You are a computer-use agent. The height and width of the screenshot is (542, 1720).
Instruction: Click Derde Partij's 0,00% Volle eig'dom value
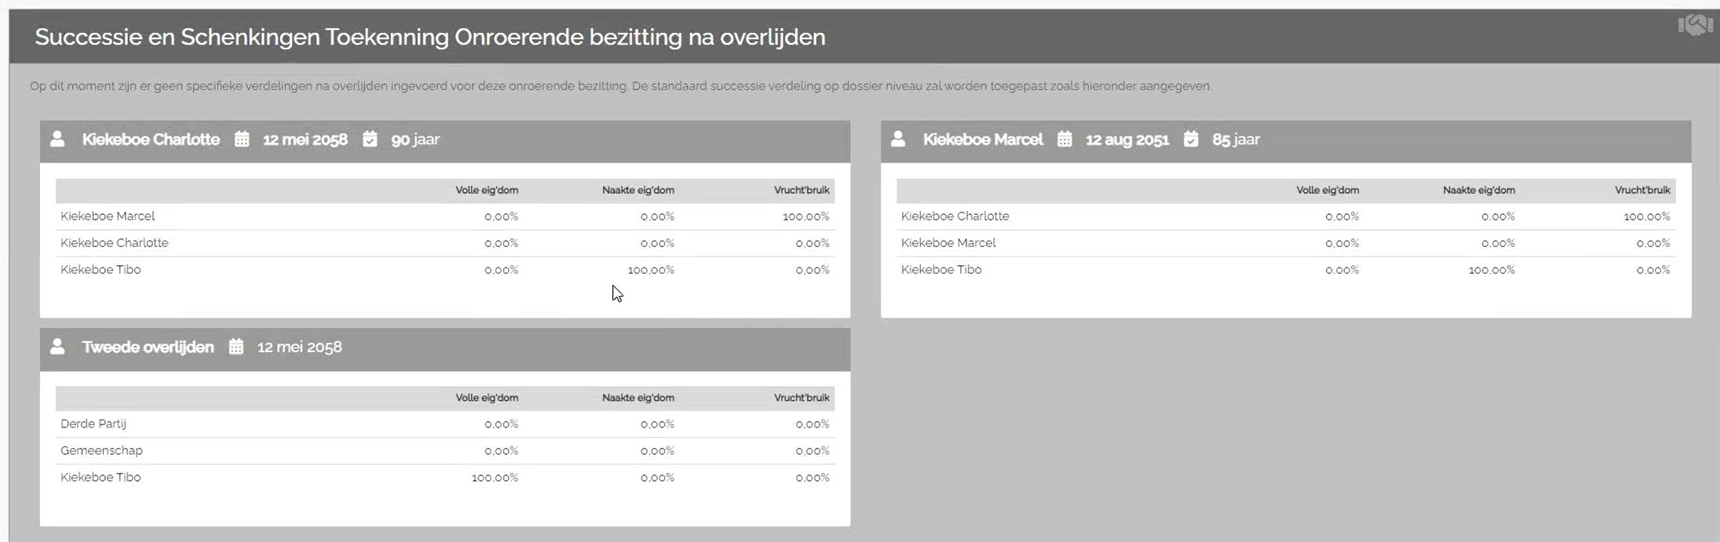coord(502,424)
